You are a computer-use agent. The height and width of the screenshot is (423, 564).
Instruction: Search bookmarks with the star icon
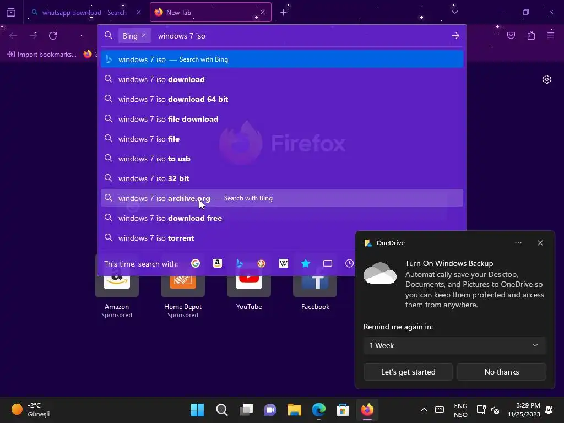(x=305, y=264)
